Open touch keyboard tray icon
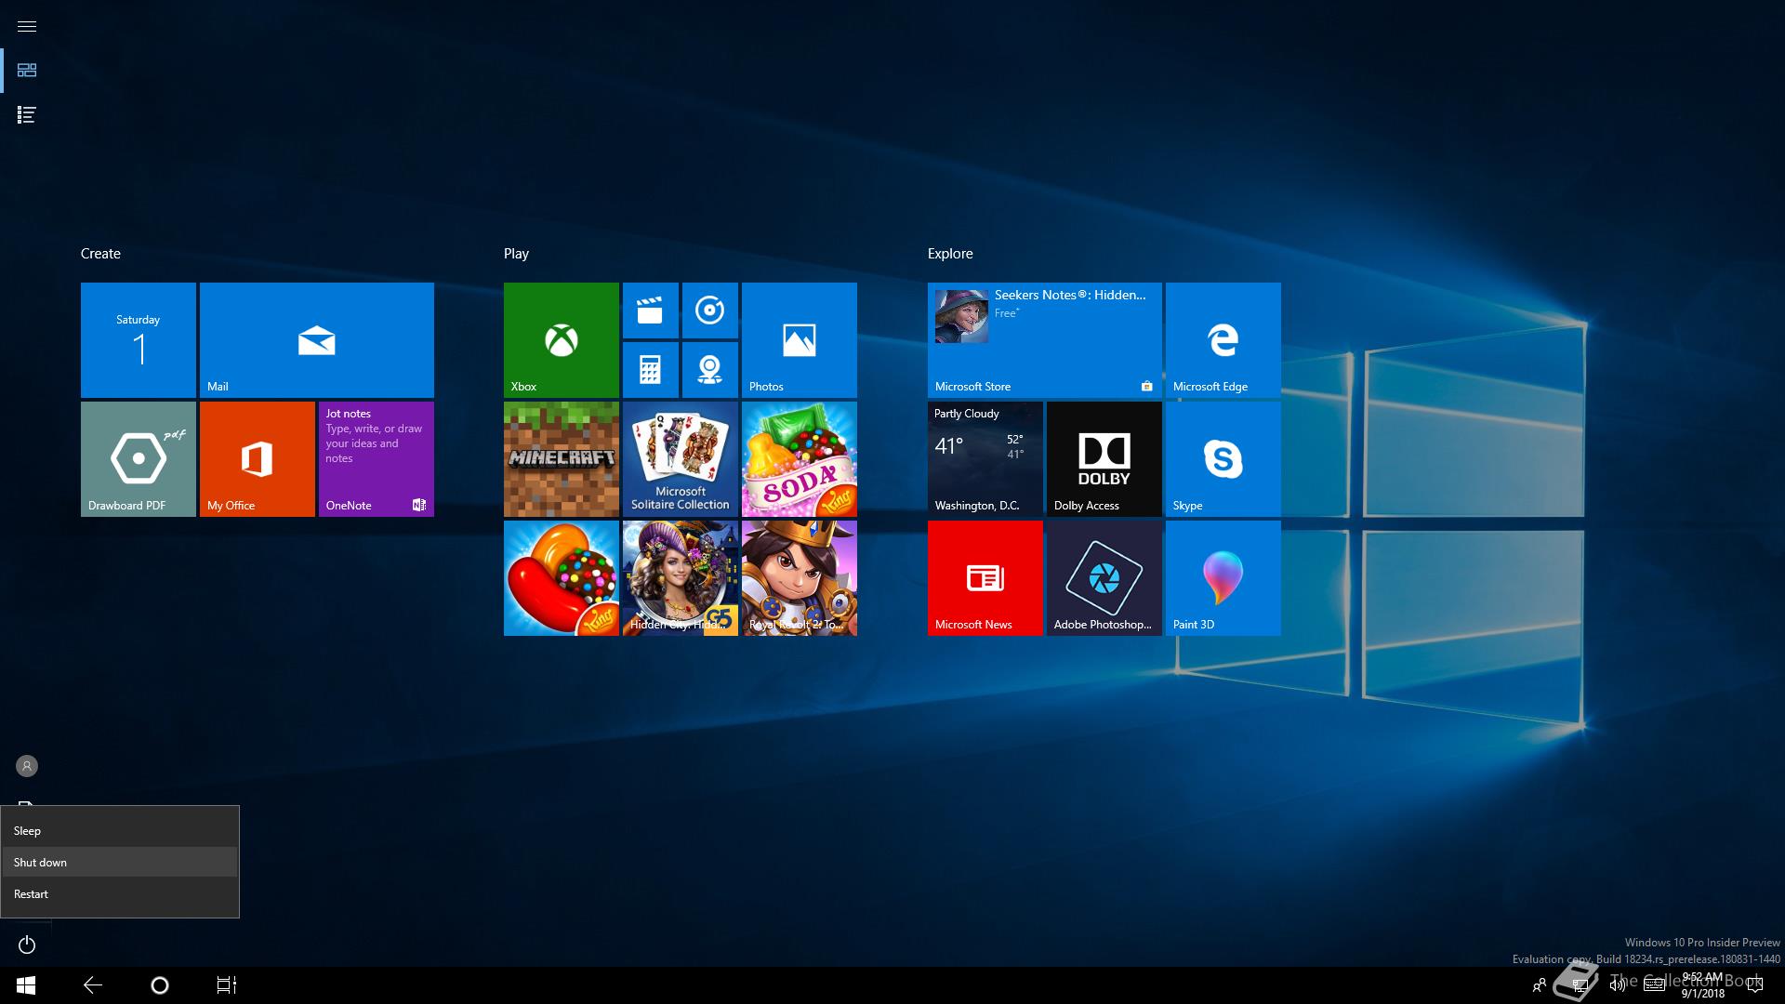 pyautogui.click(x=1654, y=985)
